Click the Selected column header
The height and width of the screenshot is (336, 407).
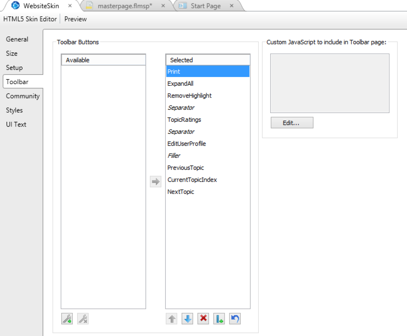click(x=208, y=60)
